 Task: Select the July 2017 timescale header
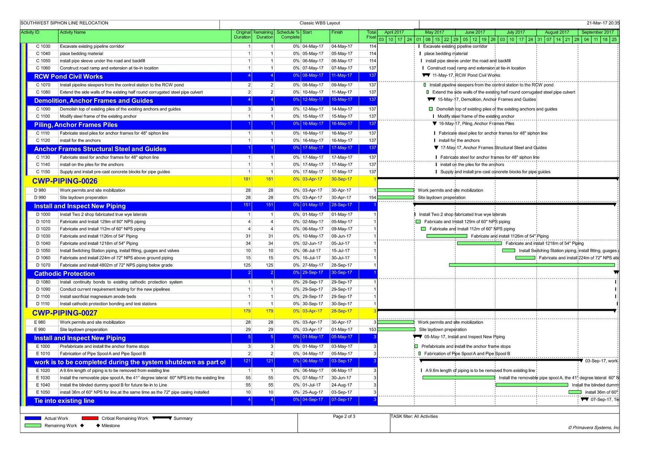click(515, 32)
